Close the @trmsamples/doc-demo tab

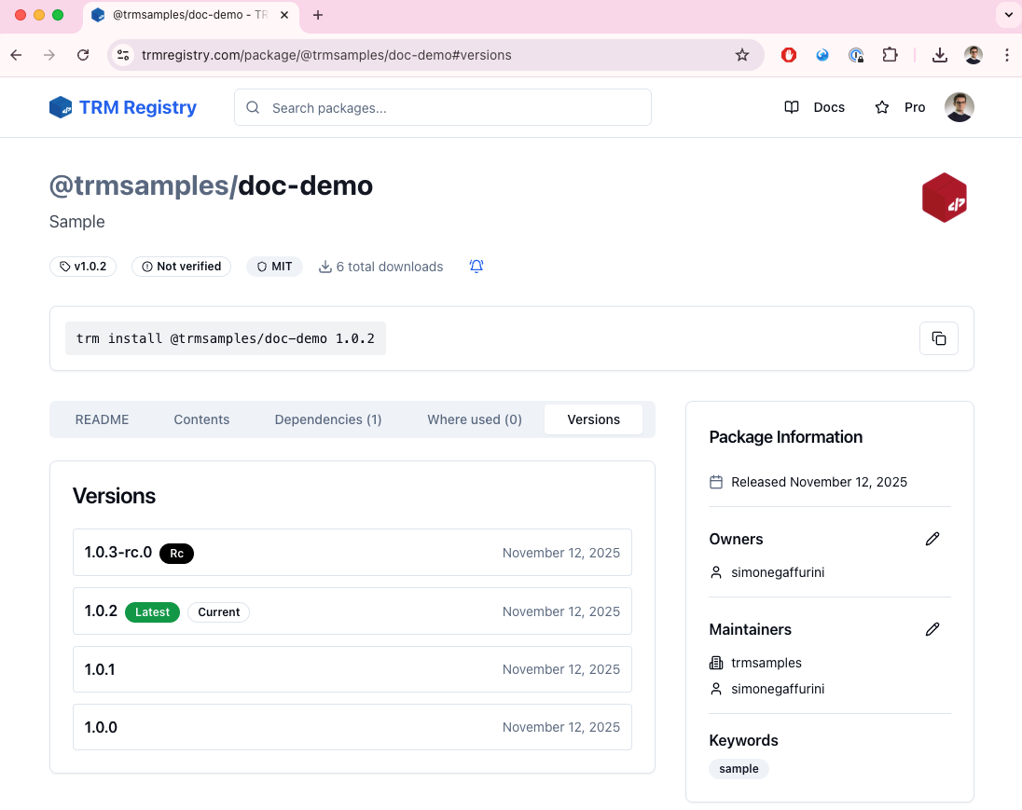click(x=284, y=15)
